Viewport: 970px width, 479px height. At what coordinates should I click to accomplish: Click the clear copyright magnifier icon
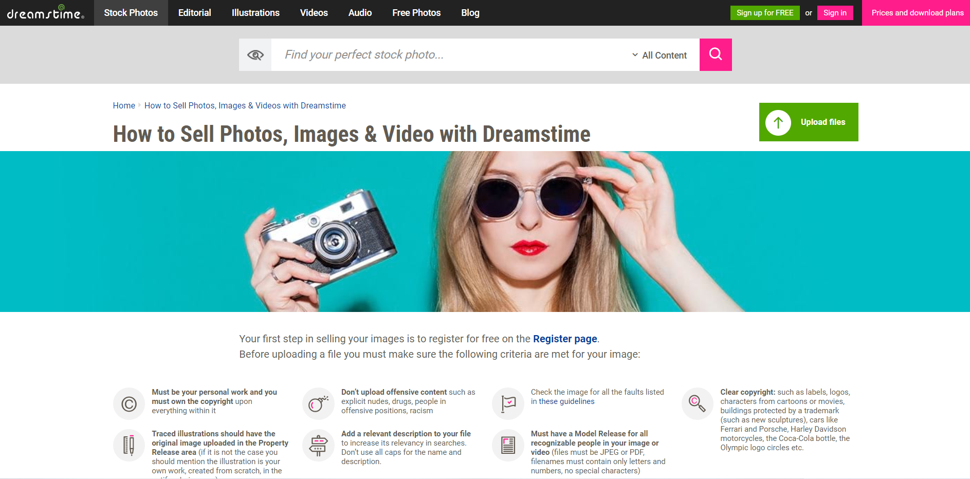698,404
